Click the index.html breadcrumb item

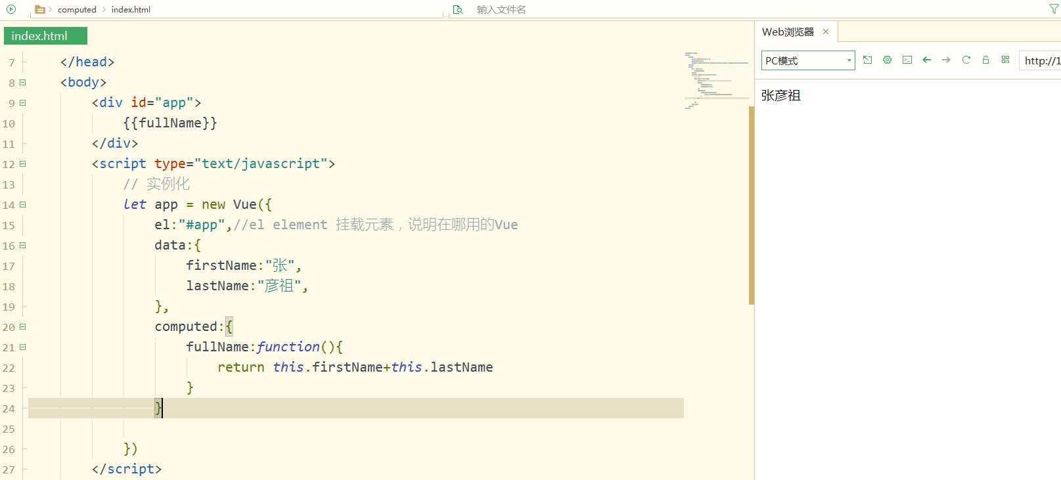coord(131,9)
